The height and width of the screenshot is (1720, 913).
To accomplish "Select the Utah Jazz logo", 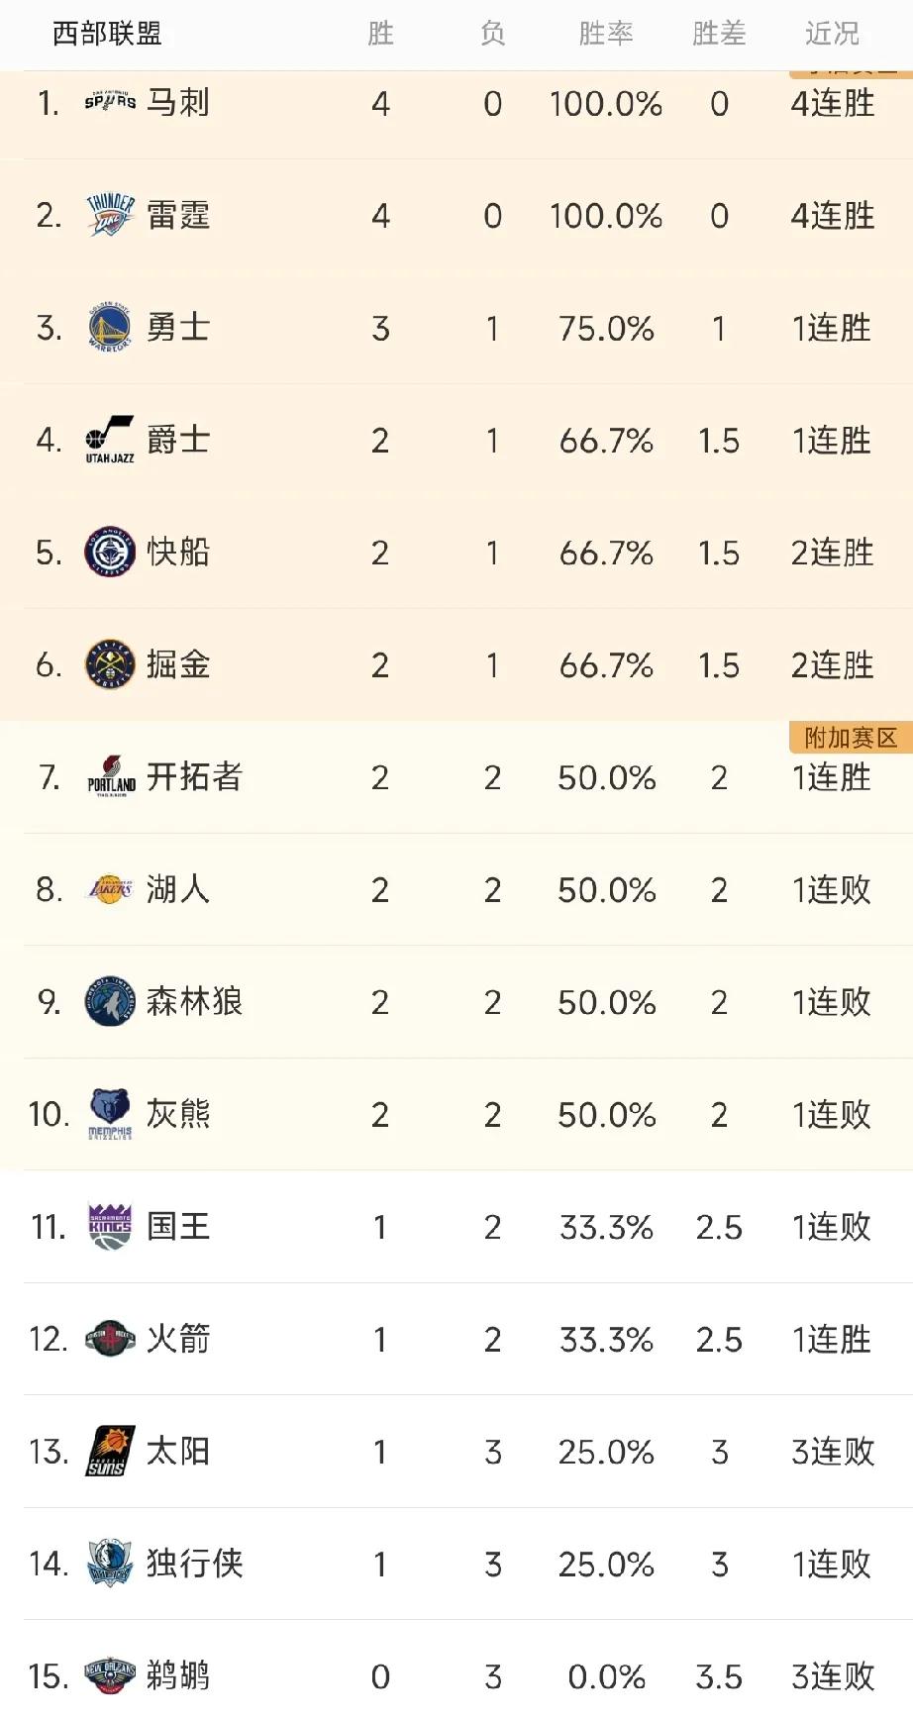I will pyautogui.click(x=110, y=440).
